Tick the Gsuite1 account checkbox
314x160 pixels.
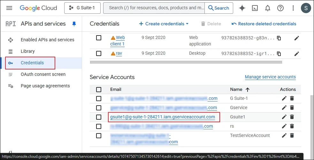pos(99,117)
